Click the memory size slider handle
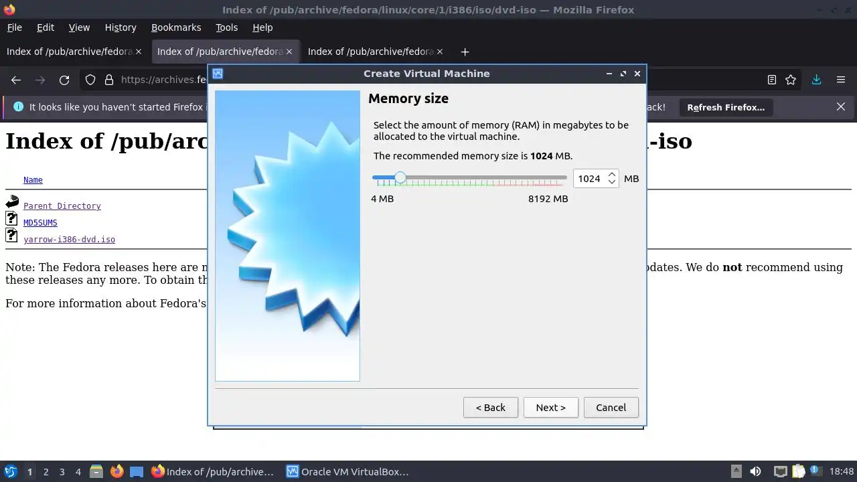The image size is (857, 482). [x=400, y=177]
